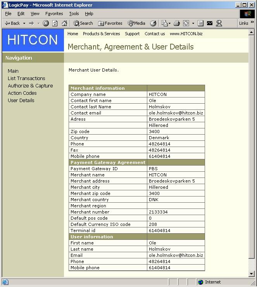Viewport: 257px width, 287px height.
Task: Open List Transactions in navigation
Action: coord(26,78)
